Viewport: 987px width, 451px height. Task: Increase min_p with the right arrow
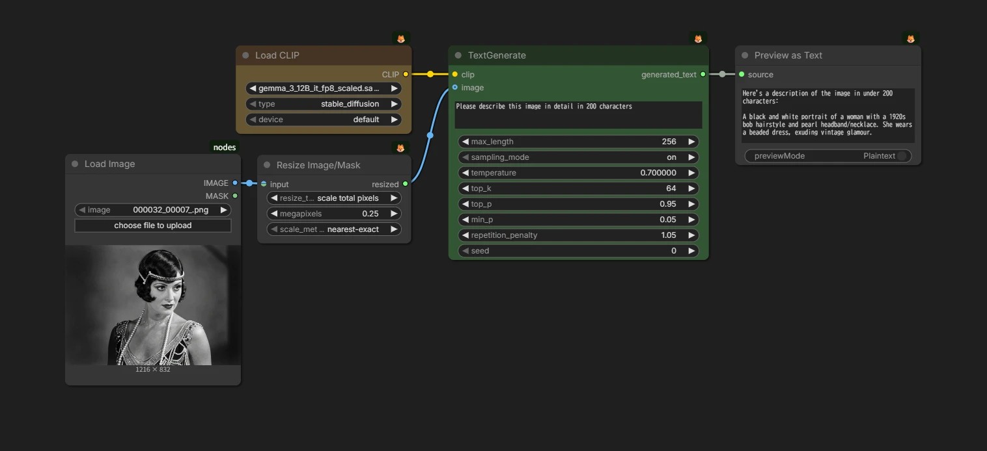(691, 220)
